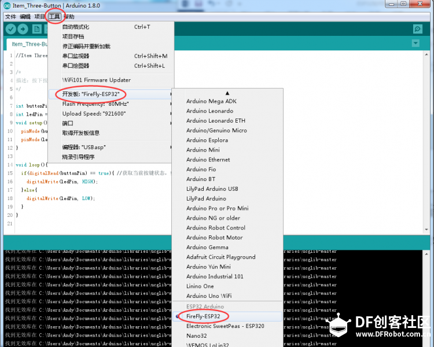Expand the 编程器 USBasp submenu
This screenshot has width=434, height=347.
[111, 147]
